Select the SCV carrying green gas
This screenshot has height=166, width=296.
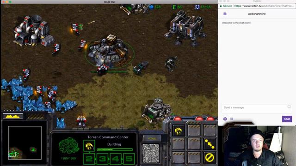coord(76,29)
